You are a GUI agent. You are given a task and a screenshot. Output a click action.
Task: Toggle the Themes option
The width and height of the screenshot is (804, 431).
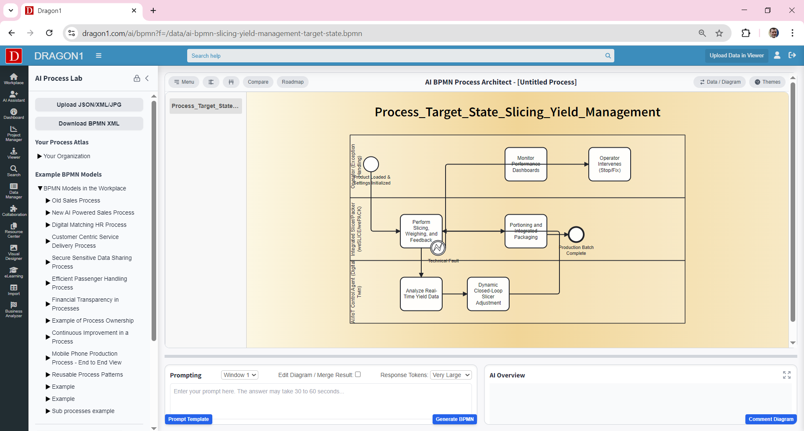tap(767, 82)
